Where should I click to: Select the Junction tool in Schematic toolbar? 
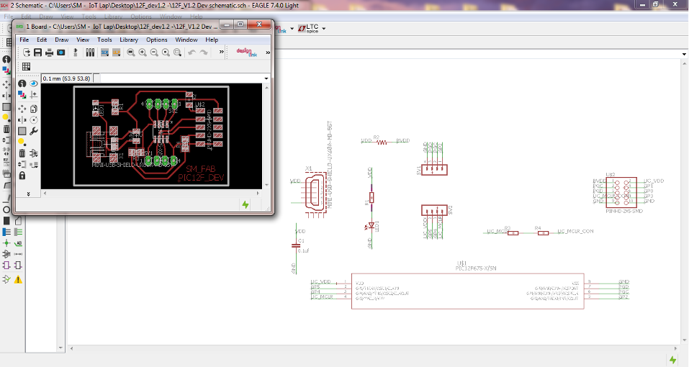(6, 243)
